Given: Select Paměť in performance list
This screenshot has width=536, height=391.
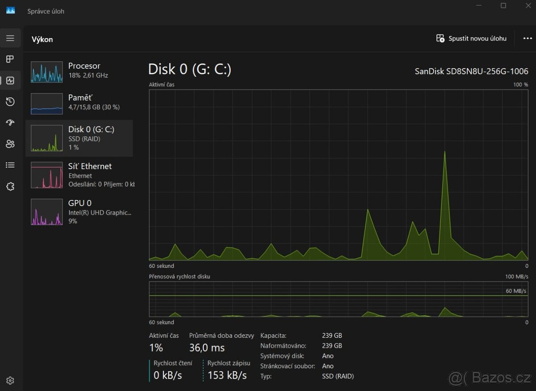Looking at the screenshot, I should 79,103.
